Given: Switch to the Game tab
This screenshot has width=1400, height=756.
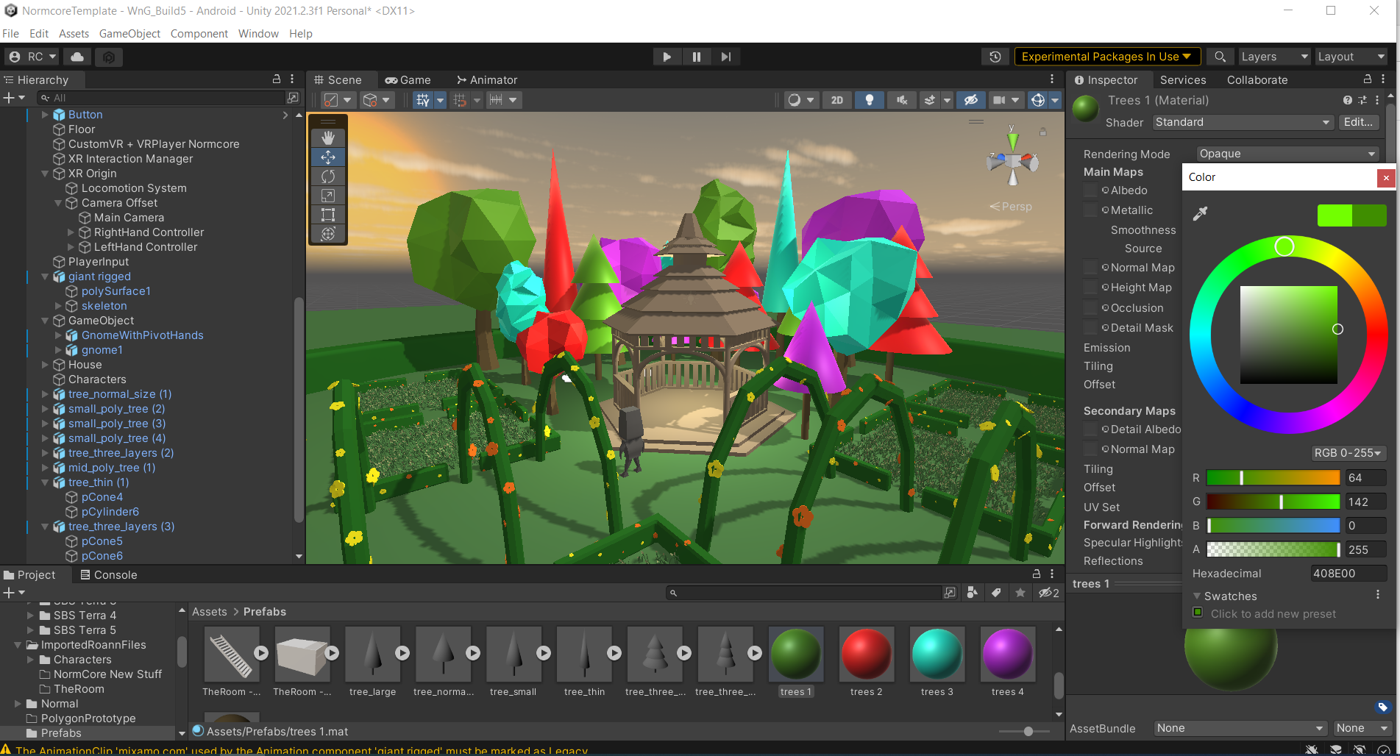Looking at the screenshot, I should pos(408,80).
